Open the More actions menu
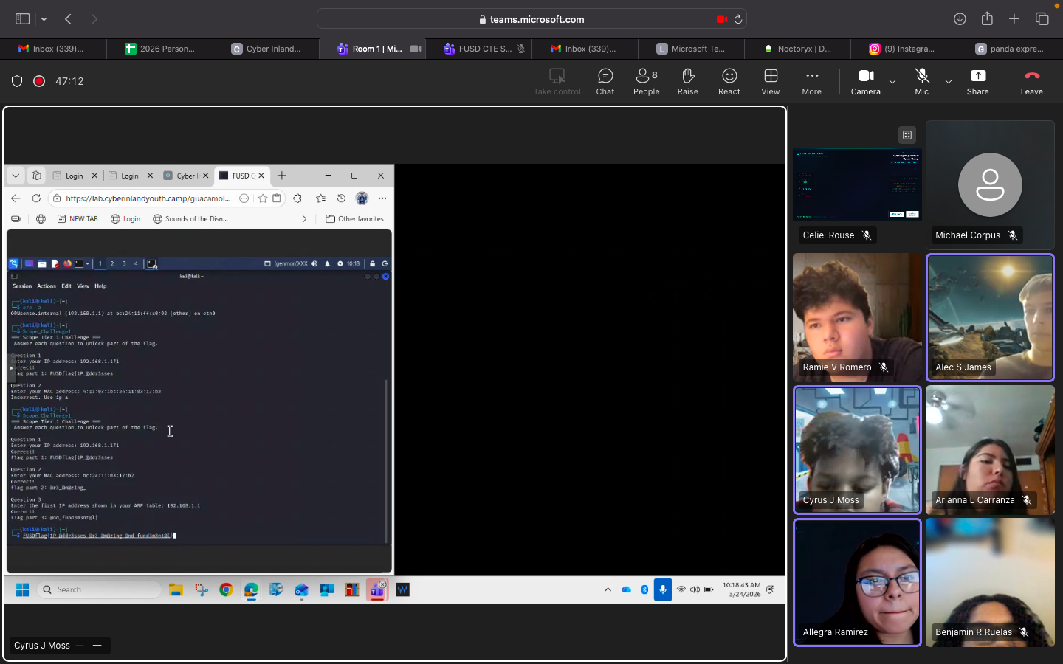 tap(811, 81)
